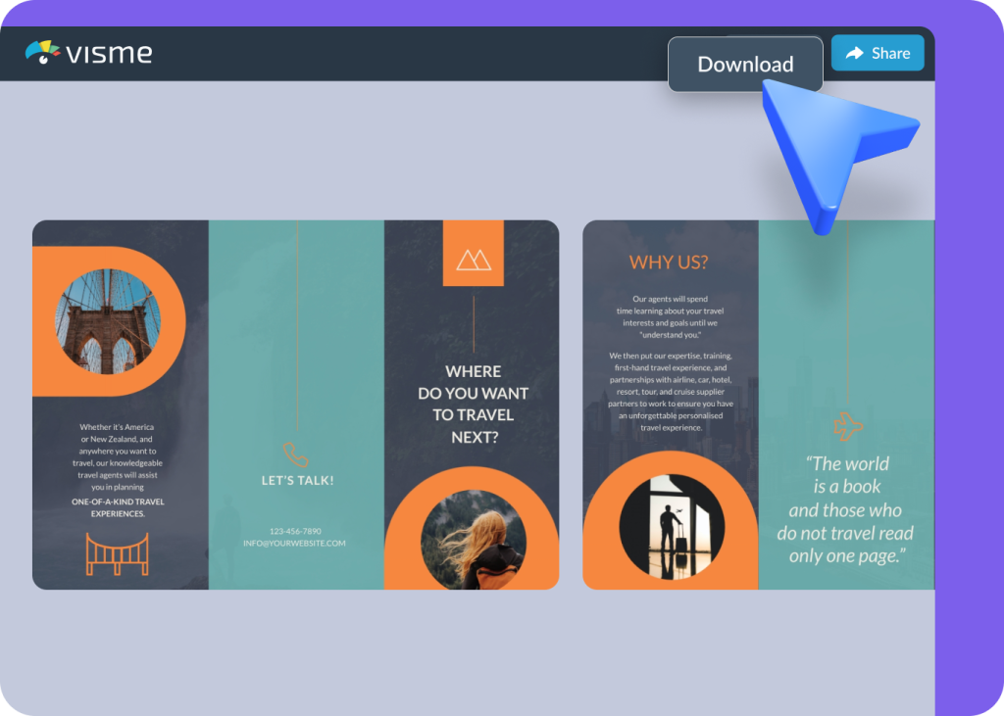Click the orange paper plane icon
Image resolution: width=1004 pixels, height=716 pixels.
(x=846, y=425)
